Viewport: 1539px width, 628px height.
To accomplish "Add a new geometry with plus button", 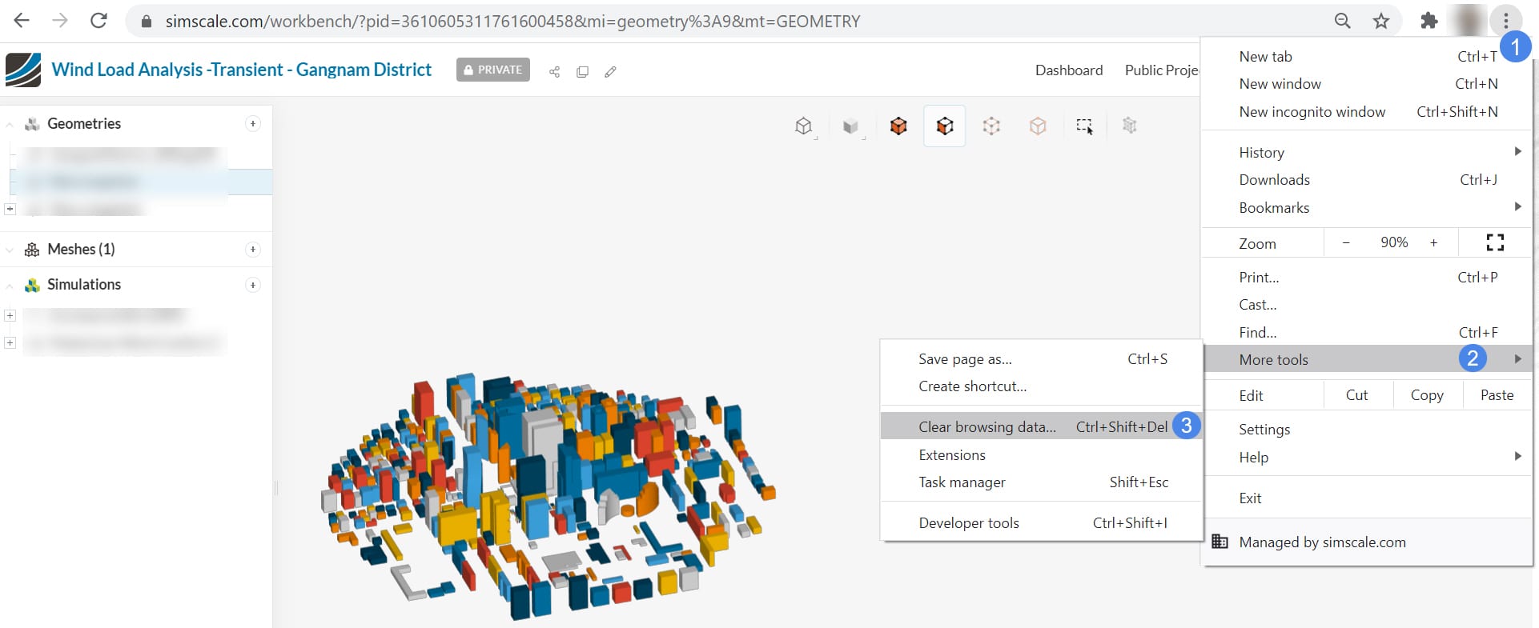I will [253, 124].
